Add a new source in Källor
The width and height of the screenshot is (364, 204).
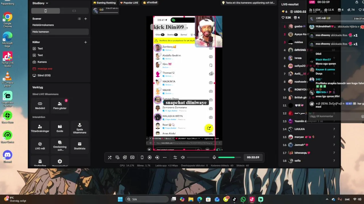click(86, 42)
